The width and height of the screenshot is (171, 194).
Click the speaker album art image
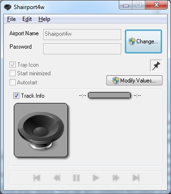point(41,130)
